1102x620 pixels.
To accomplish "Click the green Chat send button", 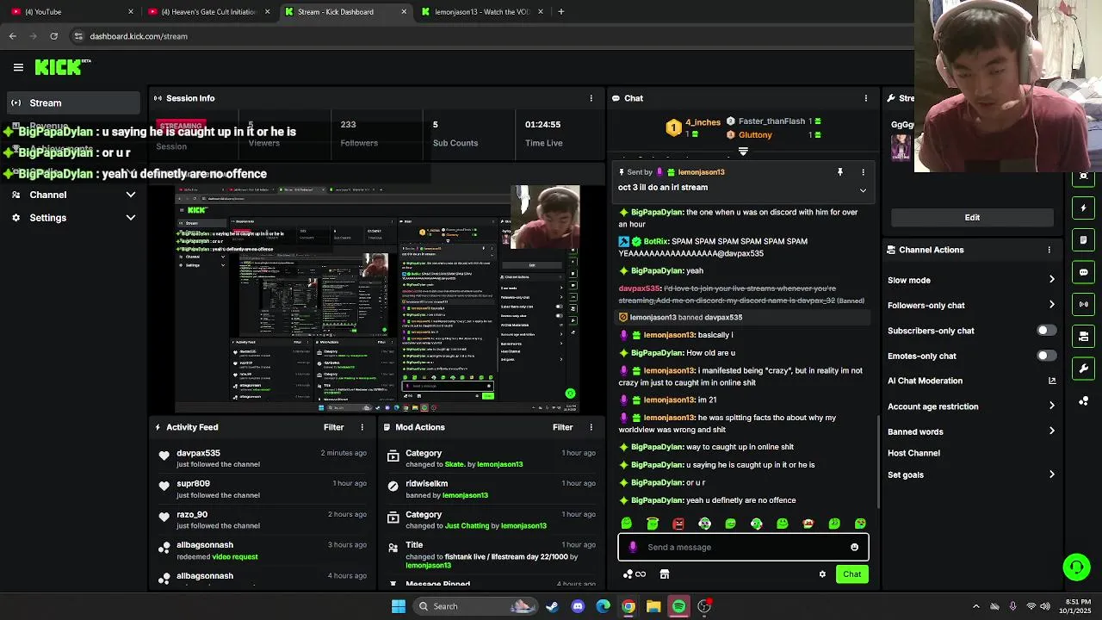I will [851, 574].
